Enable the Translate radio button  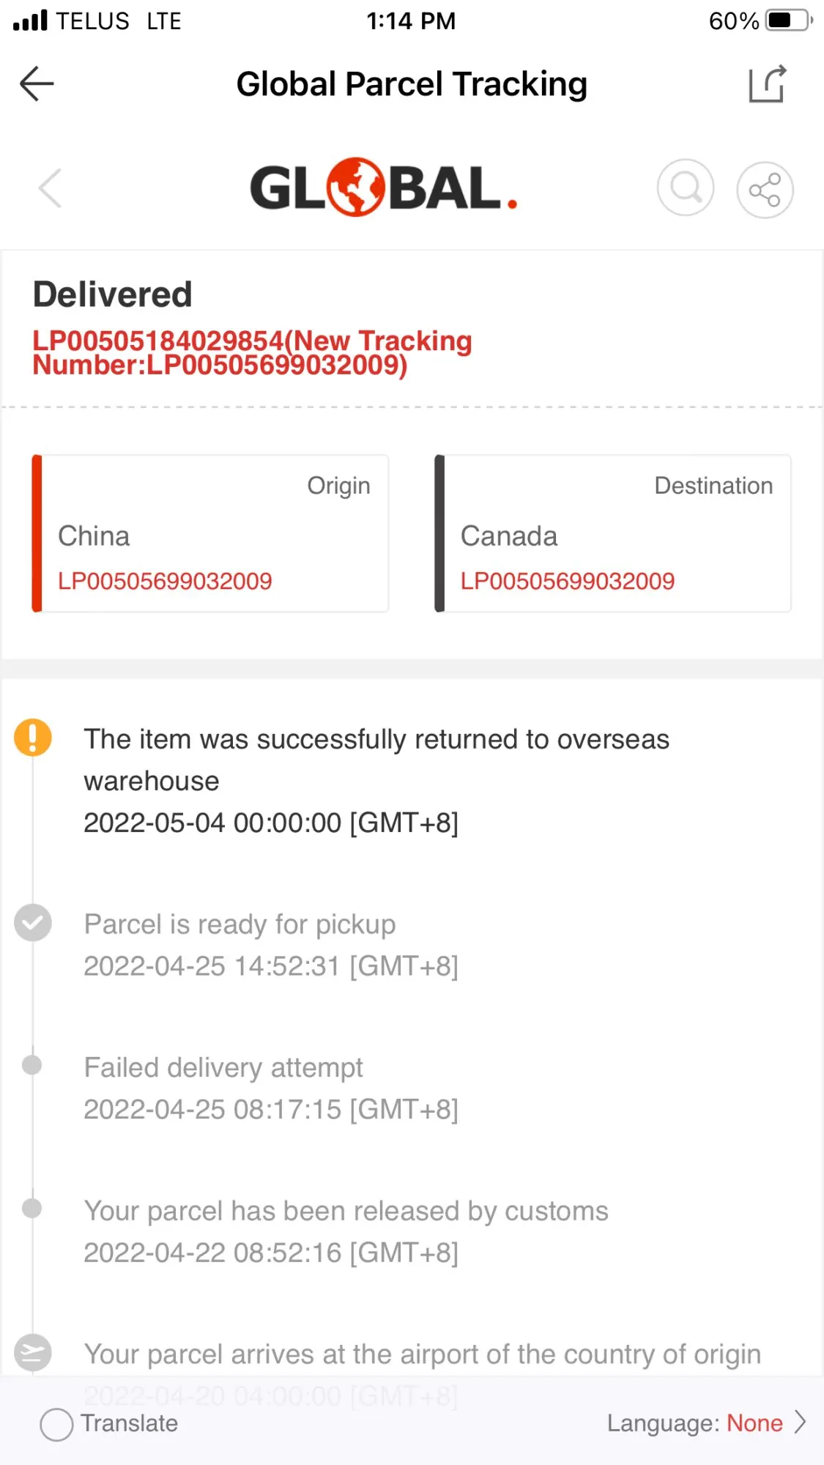point(56,1424)
